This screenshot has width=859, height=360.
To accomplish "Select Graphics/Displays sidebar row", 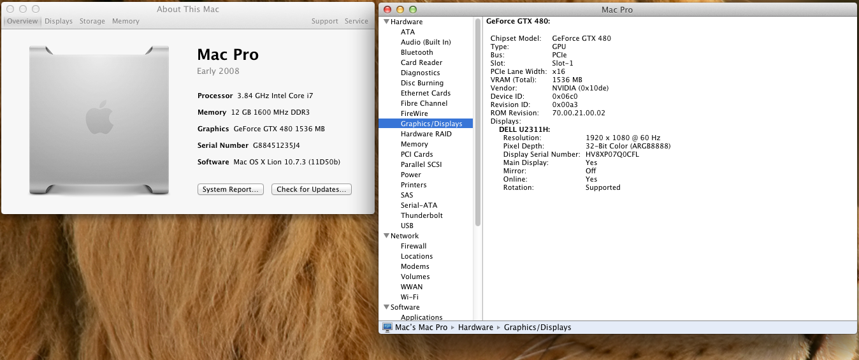I will pos(426,124).
